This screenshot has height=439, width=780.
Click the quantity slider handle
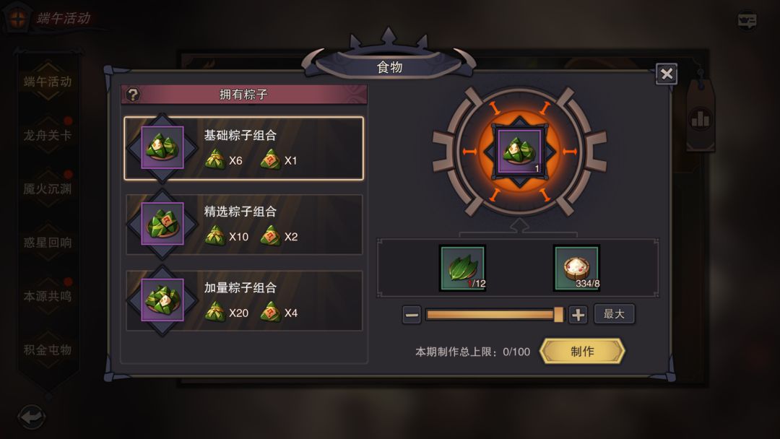[558, 314]
